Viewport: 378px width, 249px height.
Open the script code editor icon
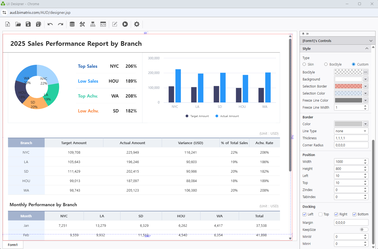[103, 24]
